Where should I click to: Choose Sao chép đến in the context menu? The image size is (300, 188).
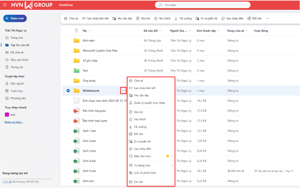(151, 149)
